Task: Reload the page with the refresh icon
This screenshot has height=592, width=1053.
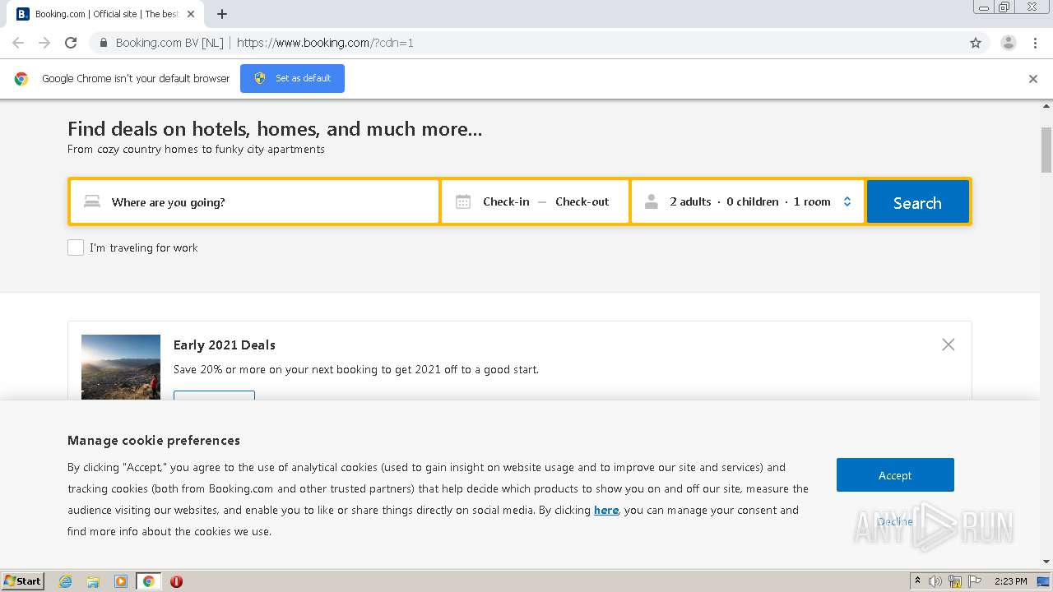Action: pos(71,43)
